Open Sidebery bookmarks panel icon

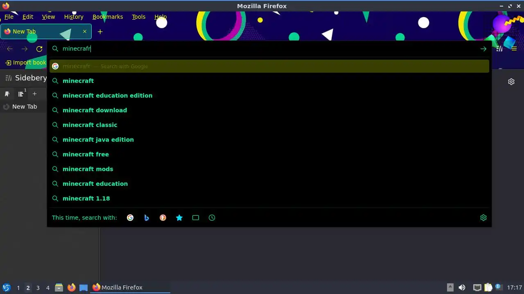click(7, 94)
